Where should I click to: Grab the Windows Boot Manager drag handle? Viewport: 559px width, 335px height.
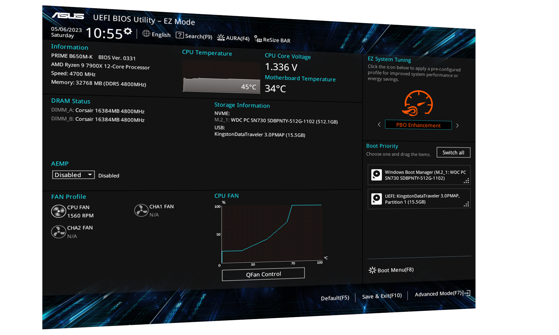tap(467, 181)
